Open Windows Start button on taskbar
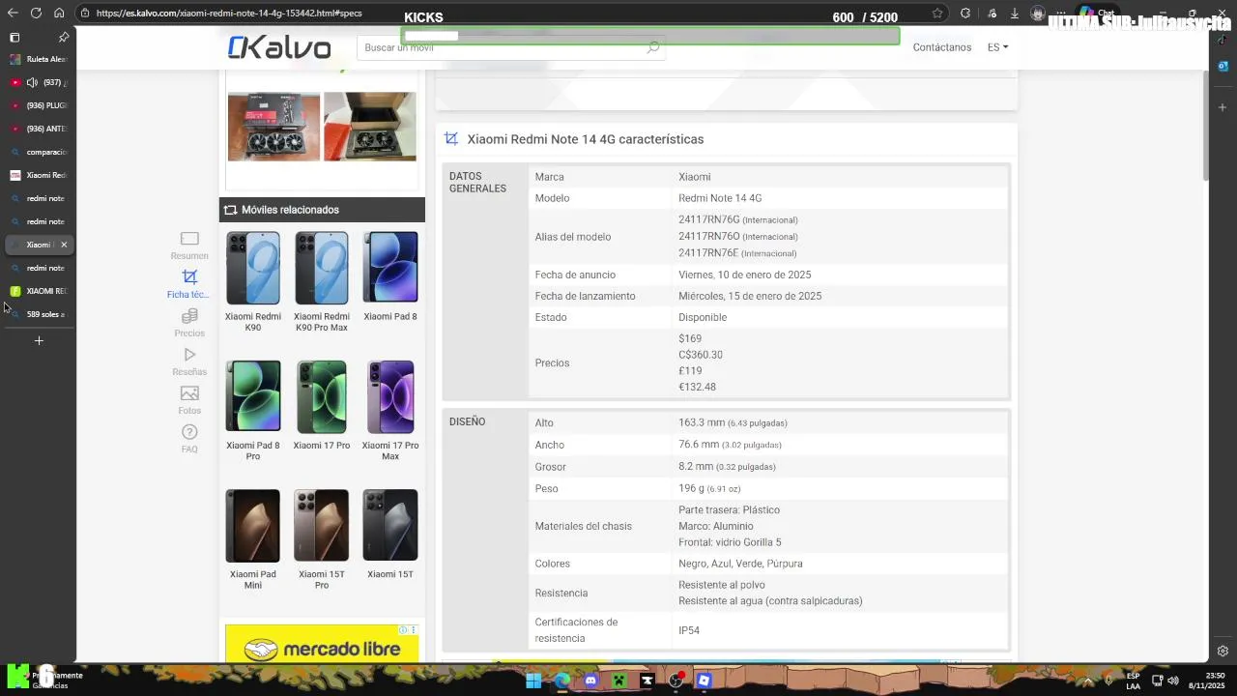This screenshot has height=696, width=1237. pyautogui.click(x=533, y=681)
